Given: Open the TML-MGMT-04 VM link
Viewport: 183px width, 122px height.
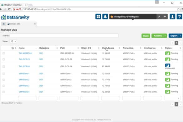Looking at the screenshot, I should (25, 53).
